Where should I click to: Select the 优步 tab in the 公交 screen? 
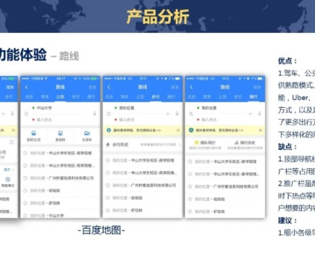[x=29, y=97]
